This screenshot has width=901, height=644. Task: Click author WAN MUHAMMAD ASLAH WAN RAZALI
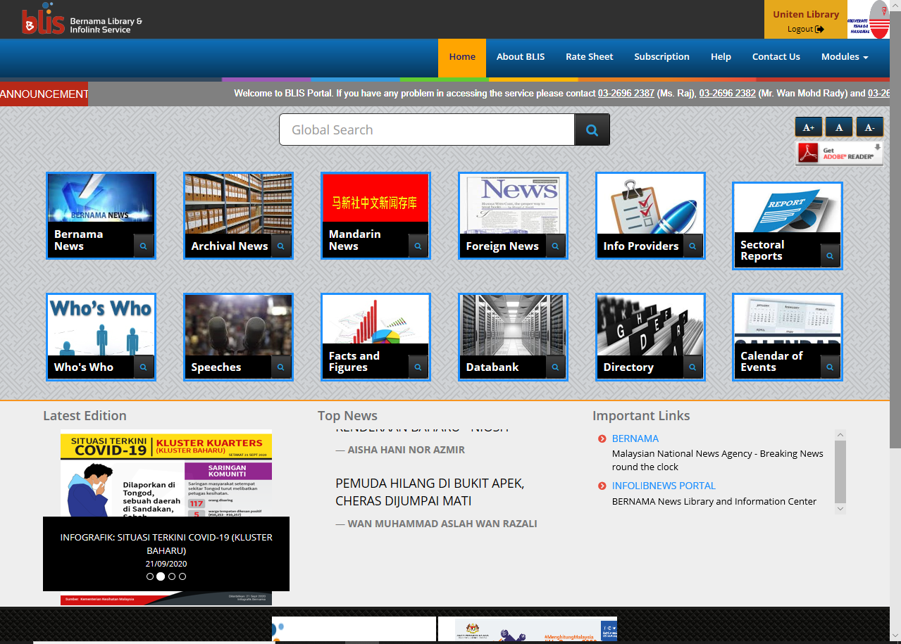coord(442,524)
